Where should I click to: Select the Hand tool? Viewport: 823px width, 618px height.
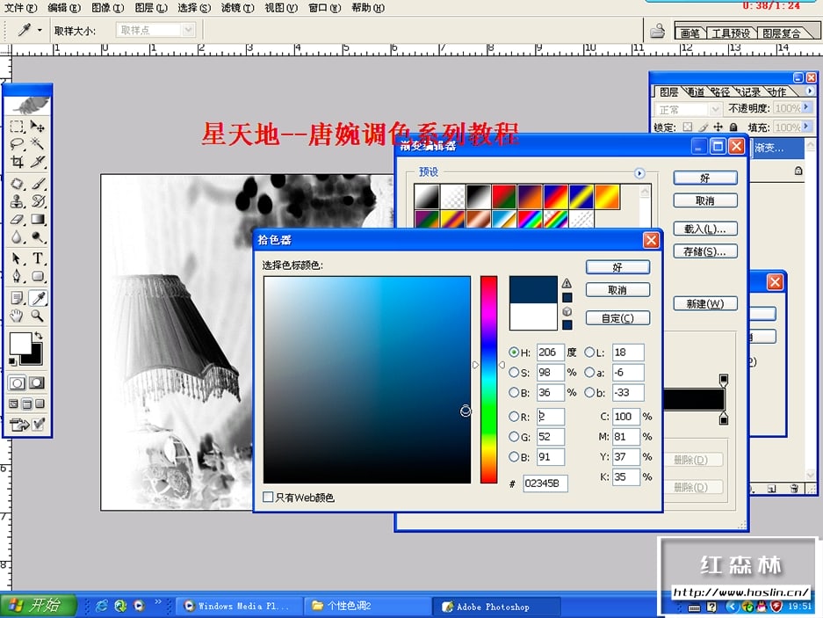(x=17, y=316)
